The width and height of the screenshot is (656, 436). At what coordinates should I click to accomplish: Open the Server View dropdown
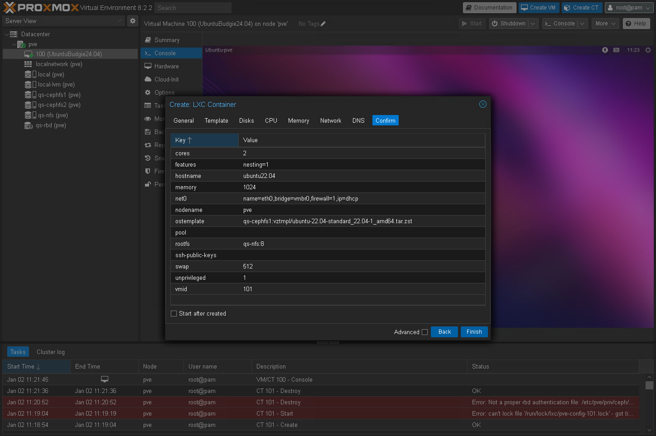pyautogui.click(x=63, y=21)
